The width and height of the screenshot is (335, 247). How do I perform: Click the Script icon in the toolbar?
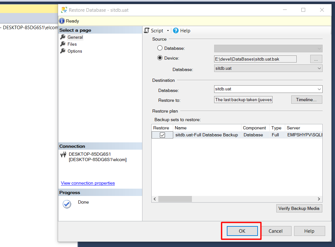pyautogui.click(x=147, y=30)
